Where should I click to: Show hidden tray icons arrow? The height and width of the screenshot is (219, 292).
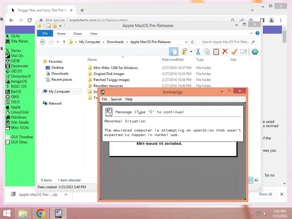(x=251, y=213)
